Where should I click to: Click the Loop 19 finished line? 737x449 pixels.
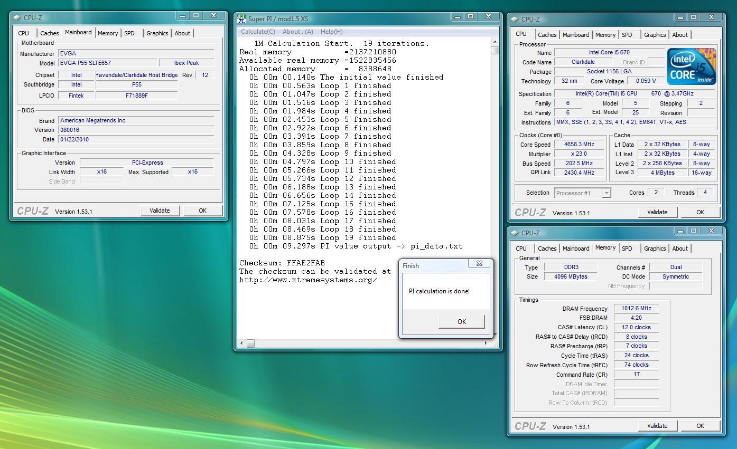322,237
